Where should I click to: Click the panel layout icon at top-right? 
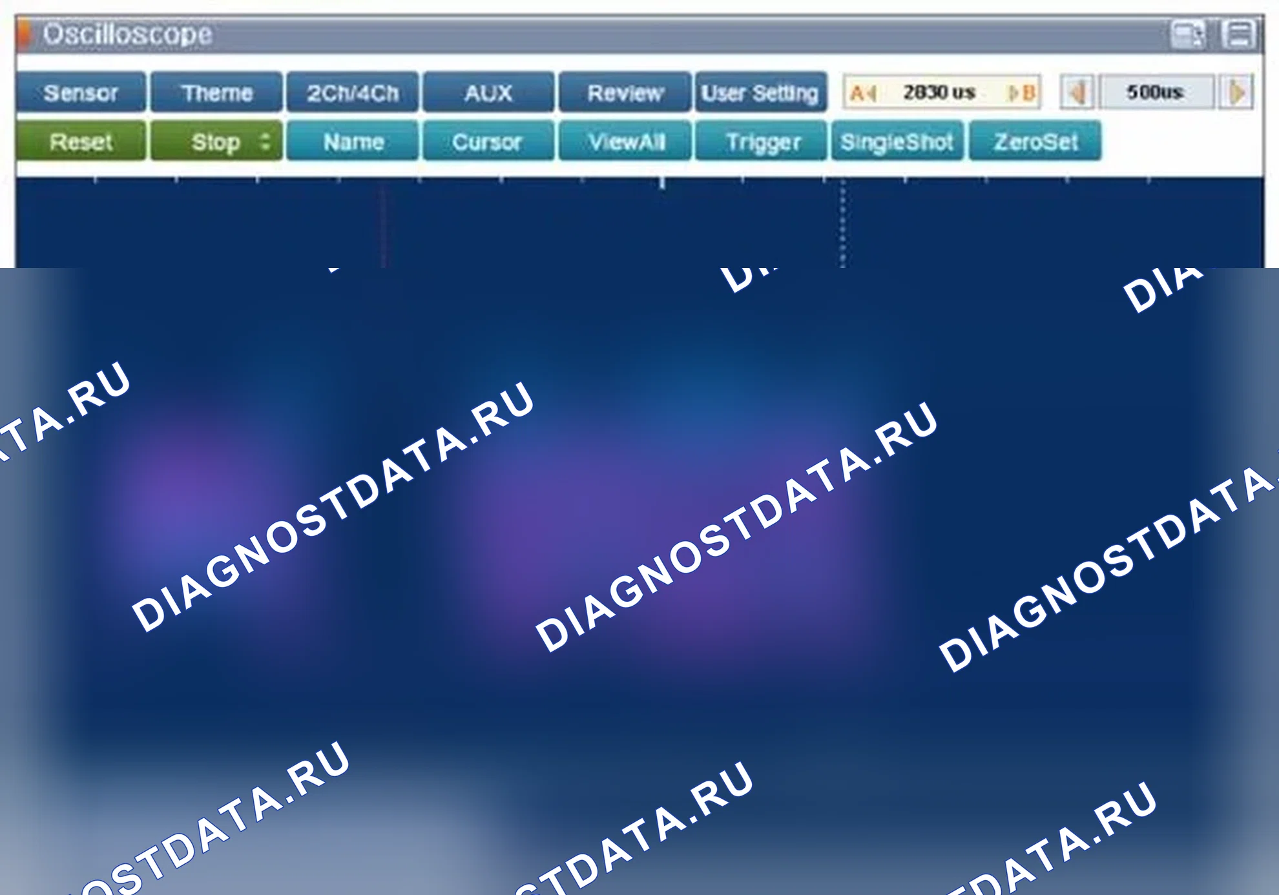(x=1239, y=34)
